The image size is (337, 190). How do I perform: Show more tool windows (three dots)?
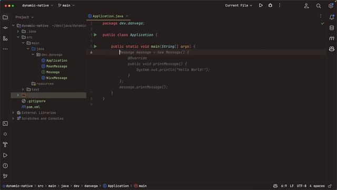pos(5,49)
